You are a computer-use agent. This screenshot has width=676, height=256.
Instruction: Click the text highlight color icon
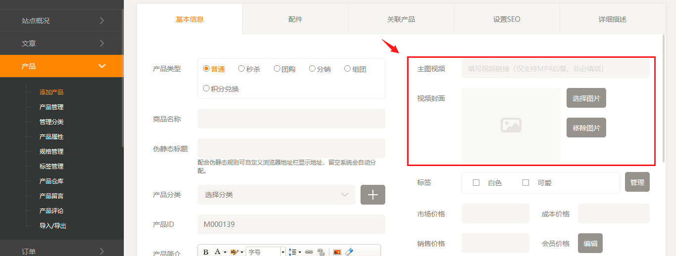coord(234,252)
